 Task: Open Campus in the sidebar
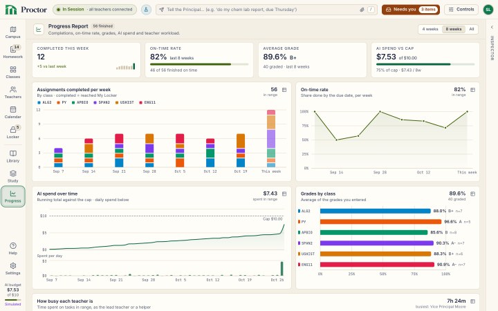coord(12,32)
